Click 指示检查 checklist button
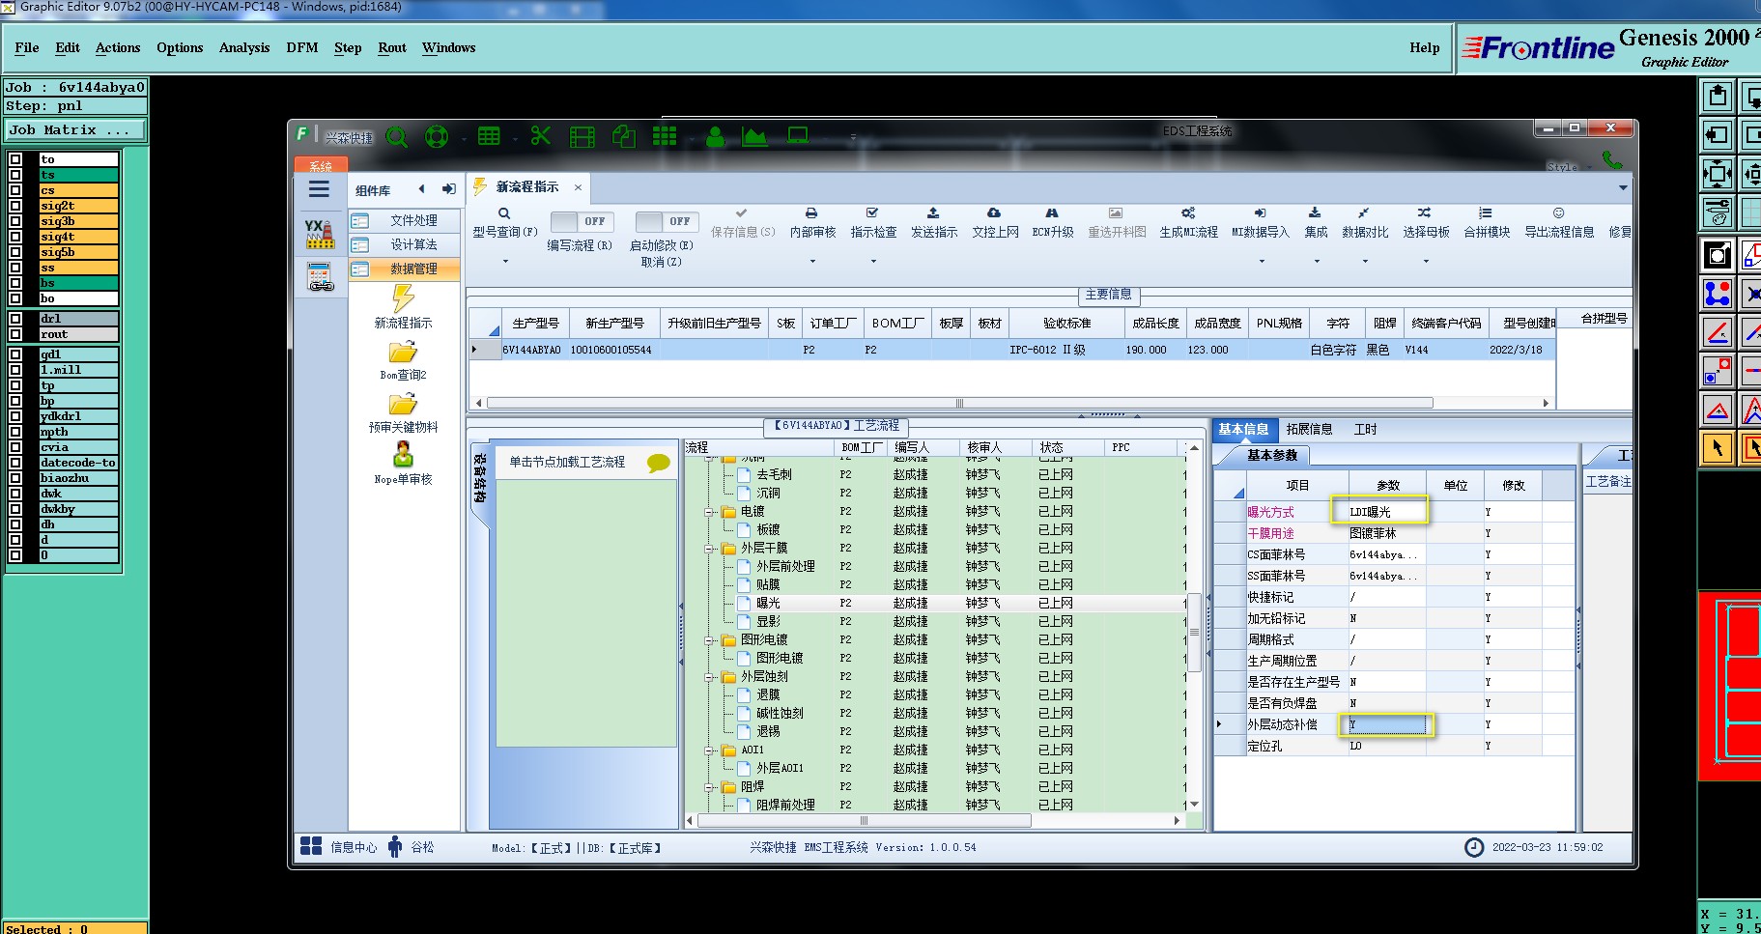The height and width of the screenshot is (934, 1761). tap(873, 223)
